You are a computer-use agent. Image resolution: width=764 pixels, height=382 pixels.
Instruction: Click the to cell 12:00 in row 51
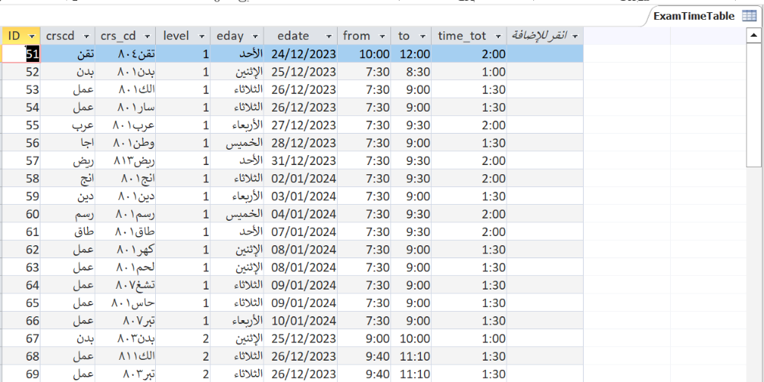tap(411, 53)
